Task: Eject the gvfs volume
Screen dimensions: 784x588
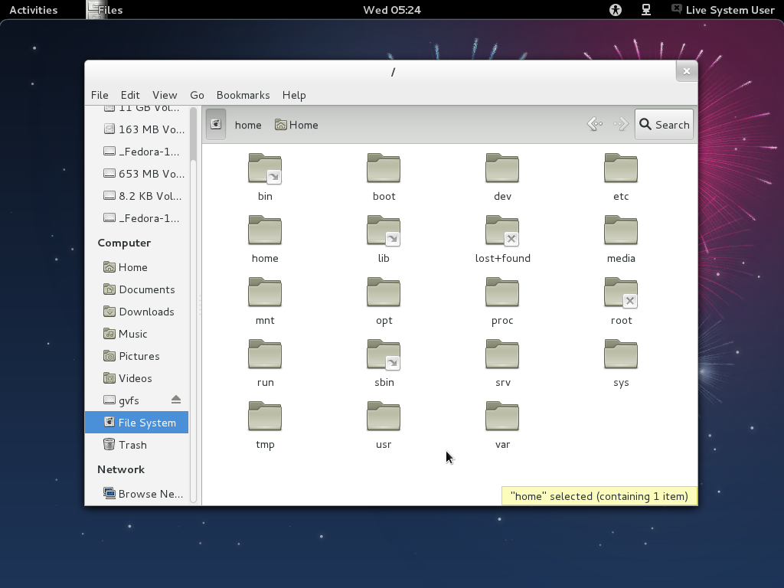Action: (x=176, y=400)
